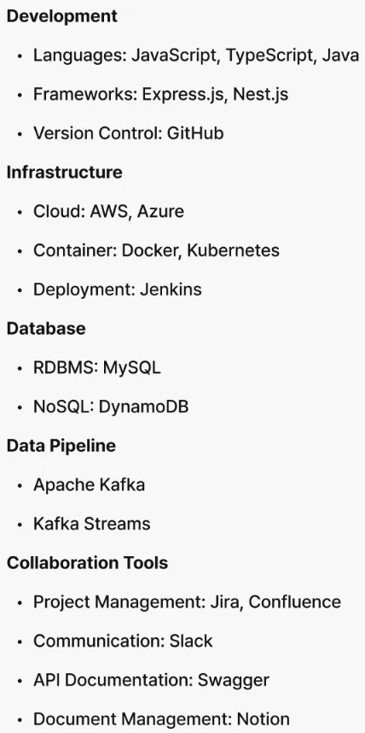This screenshot has height=733, width=365.
Task: Select the Cloud: AWS, Azure item
Action: (x=108, y=212)
